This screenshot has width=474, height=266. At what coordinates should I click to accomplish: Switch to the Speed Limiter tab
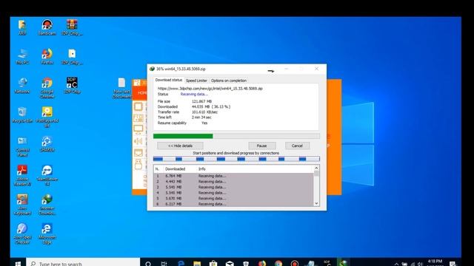pos(196,81)
